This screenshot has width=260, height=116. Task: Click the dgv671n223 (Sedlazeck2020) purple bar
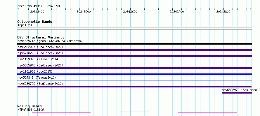[x=134, y=56]
